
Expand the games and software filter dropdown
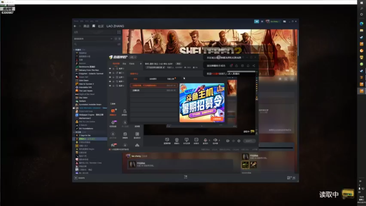[x=111, y=39]
